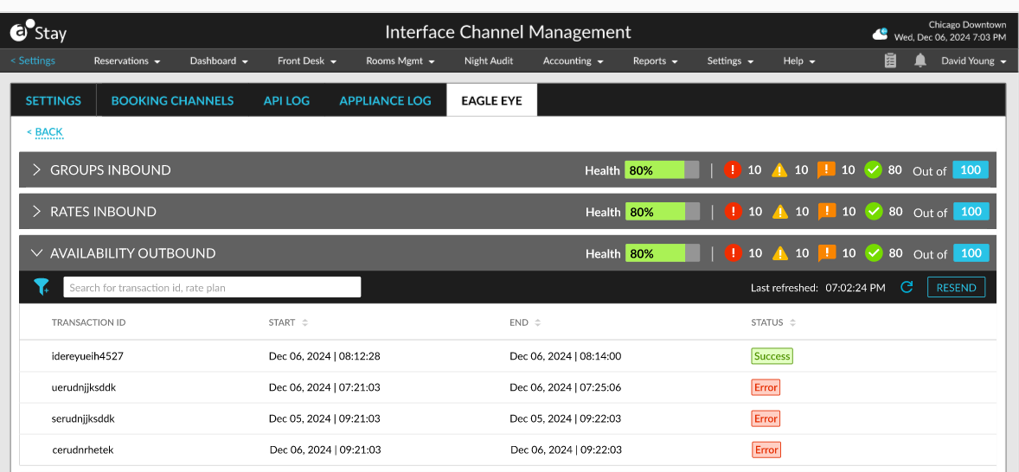The image size is (1019, 472).
Task: Sort by the STATUS column arrows
Action: point(793,322)
